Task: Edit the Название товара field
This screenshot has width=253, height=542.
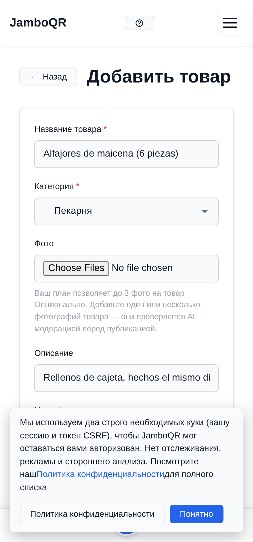Action: coord(126,154)
